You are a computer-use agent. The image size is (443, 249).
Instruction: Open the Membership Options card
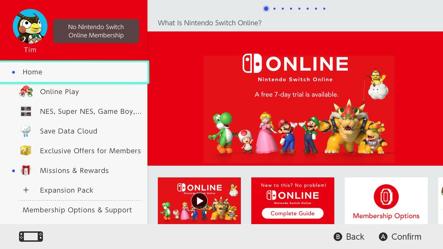click(386, 201)
